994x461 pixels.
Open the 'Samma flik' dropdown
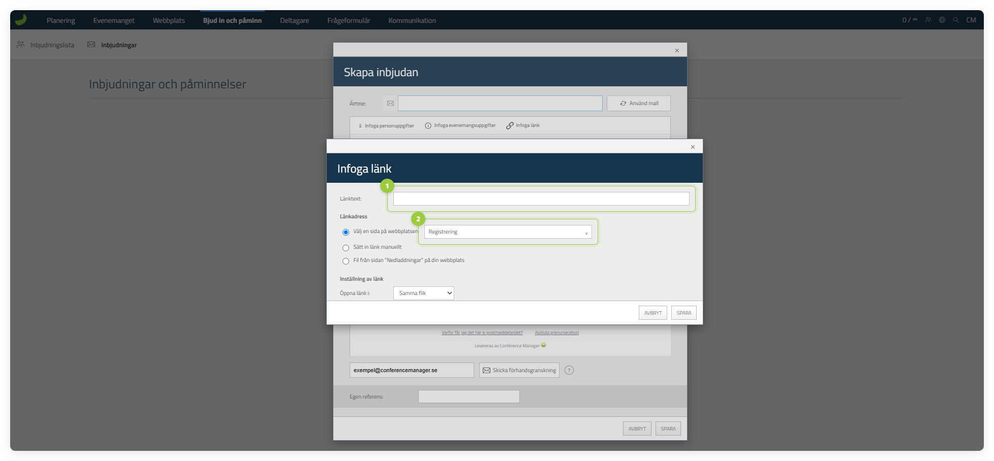[x=424, y=293]
